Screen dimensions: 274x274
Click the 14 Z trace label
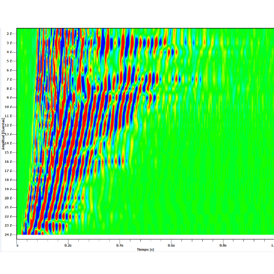coord(8,143)
